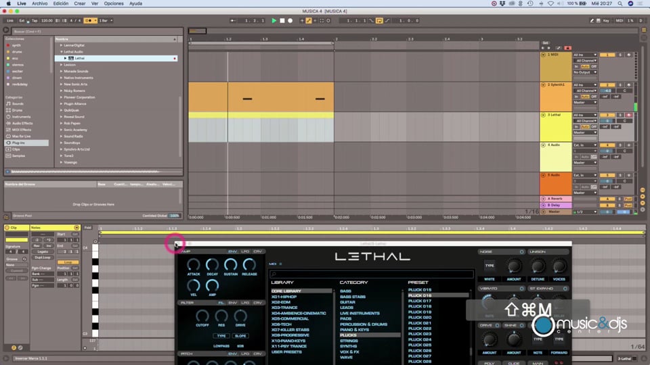Start playback with the green Play button
Image resolution: width=650 pixels, height=365 pixels.
click(274, 20)
